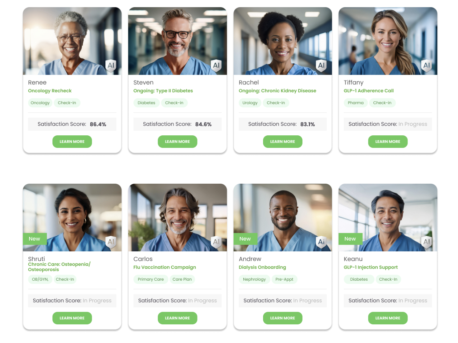Select the Urology tag on Rachel's card
Image resolution: width=458 pixels, height=343 pixels.
250,103
